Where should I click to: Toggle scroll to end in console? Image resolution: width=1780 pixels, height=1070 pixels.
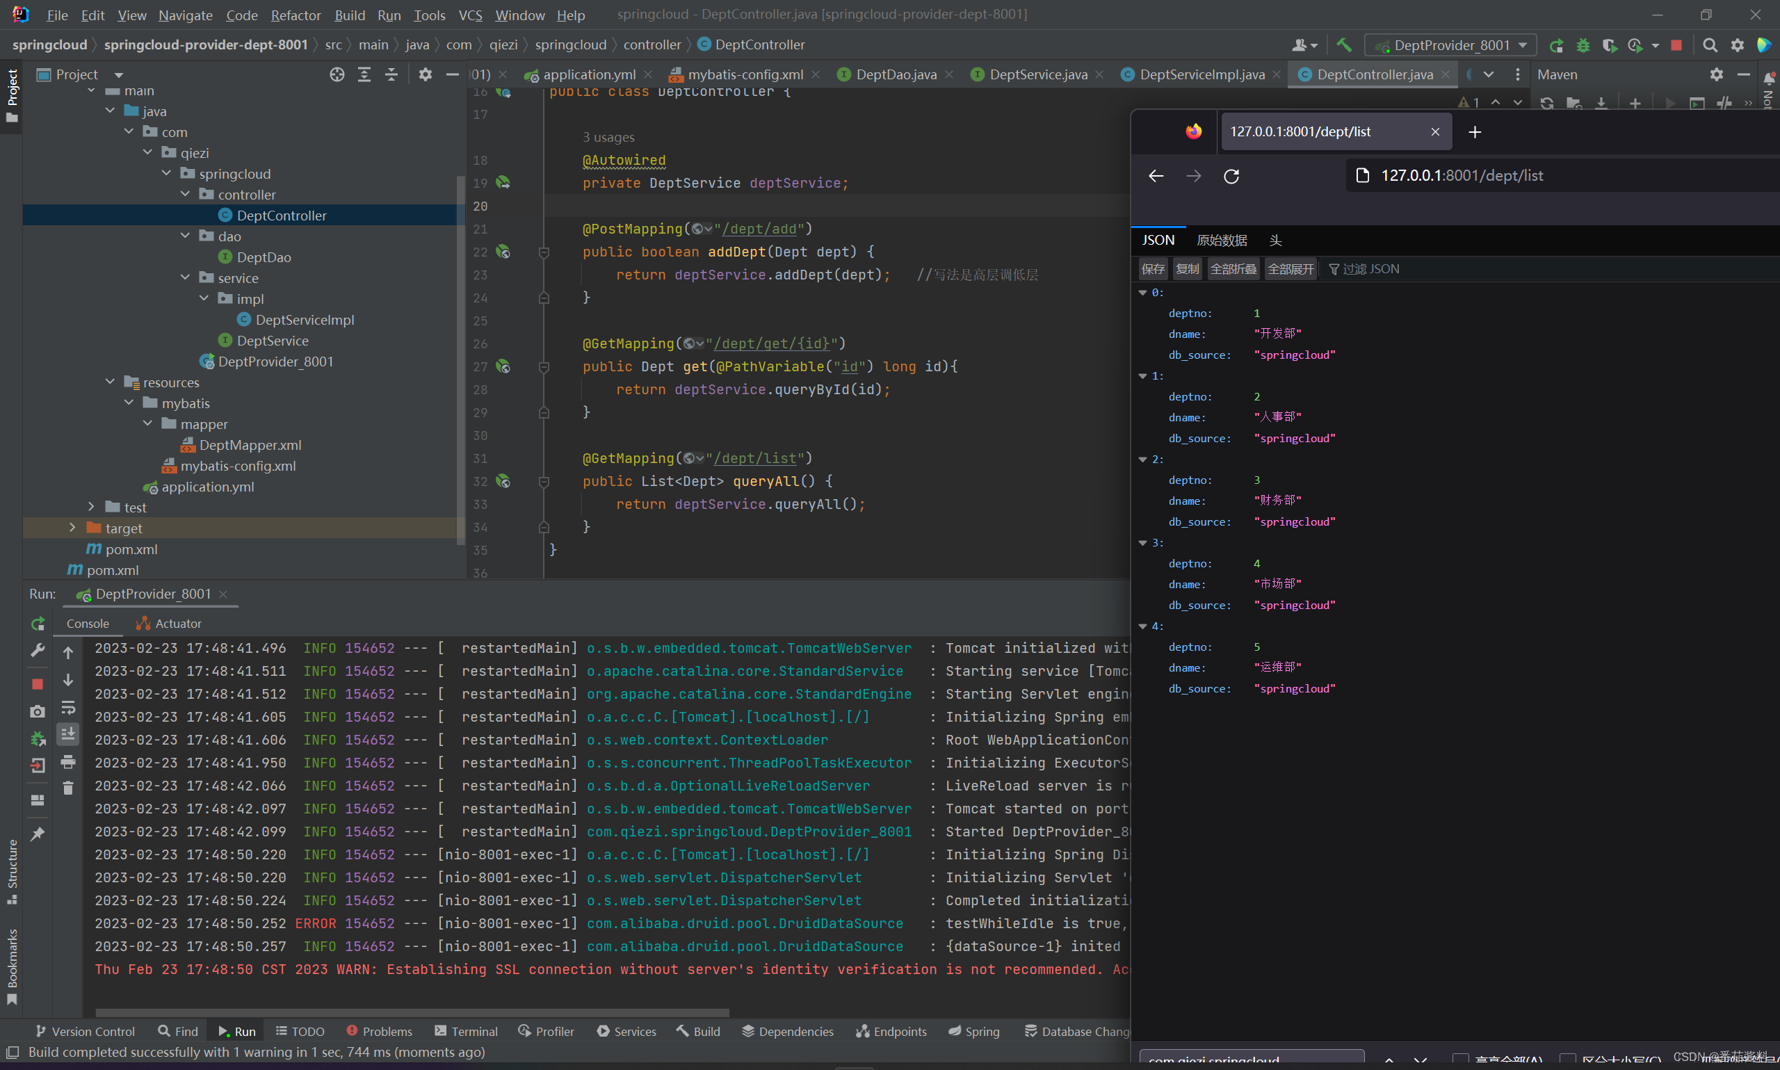(69, 734)
